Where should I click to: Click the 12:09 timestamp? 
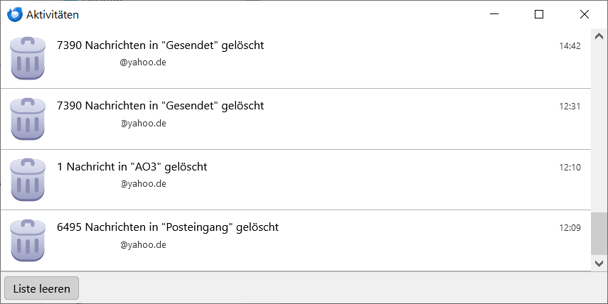[x=570, y=228]
